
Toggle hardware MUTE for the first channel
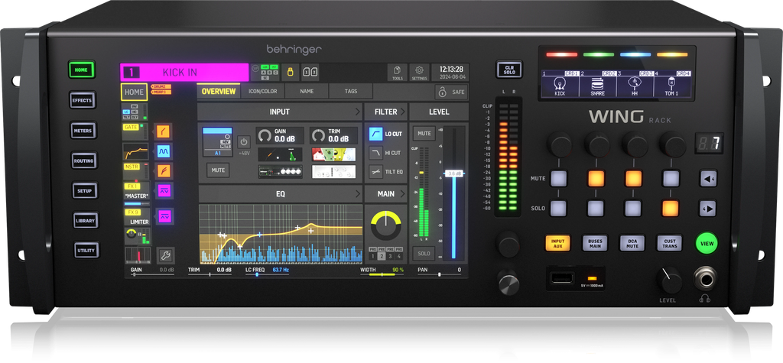(559, 178)
